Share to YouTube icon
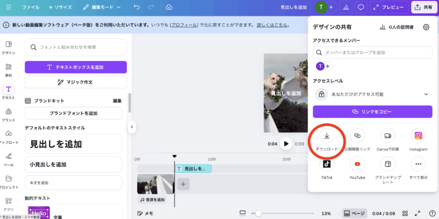 pos(357,164)
